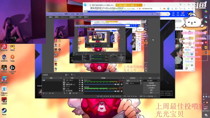Viewport: 210px width, 118px height.
Task: Open the OBS View (视图) menu
Action: pos(57,17)
